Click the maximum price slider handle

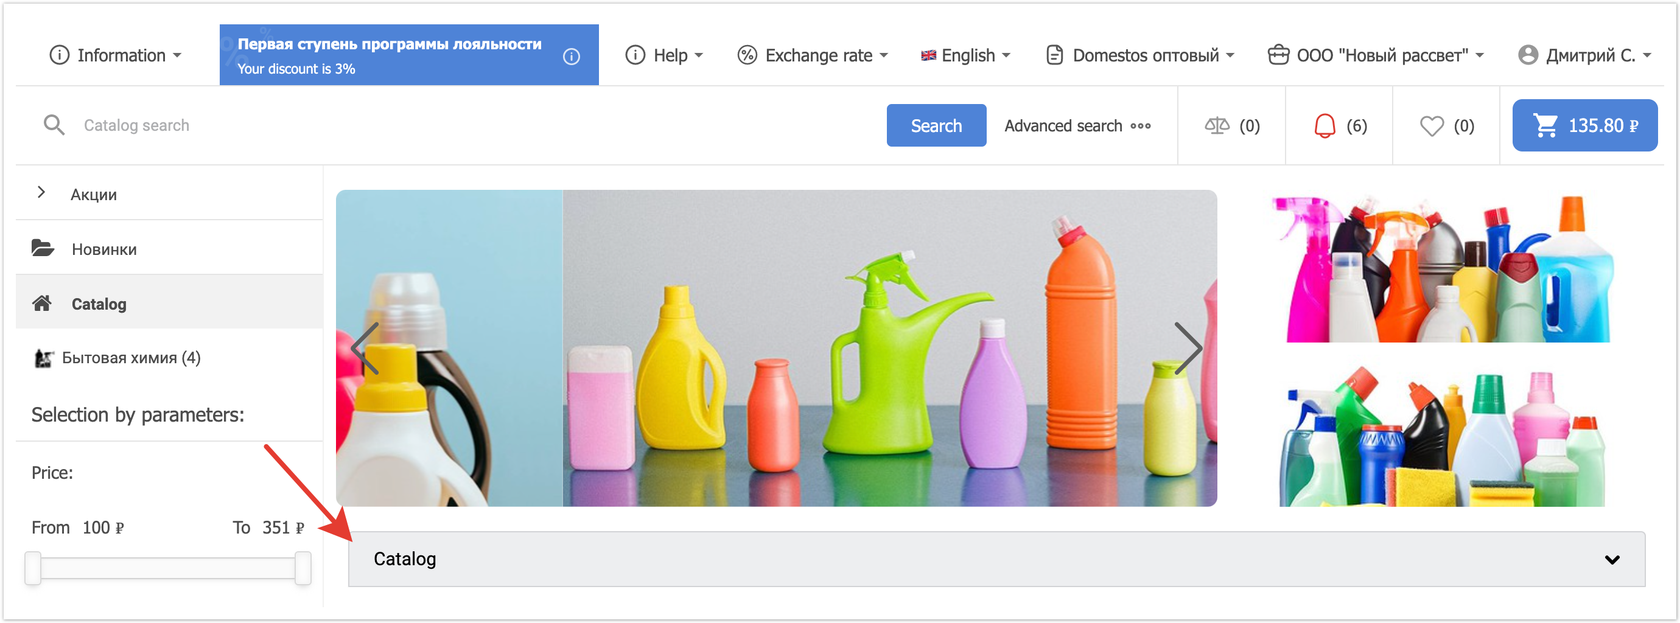coord(303,568)
